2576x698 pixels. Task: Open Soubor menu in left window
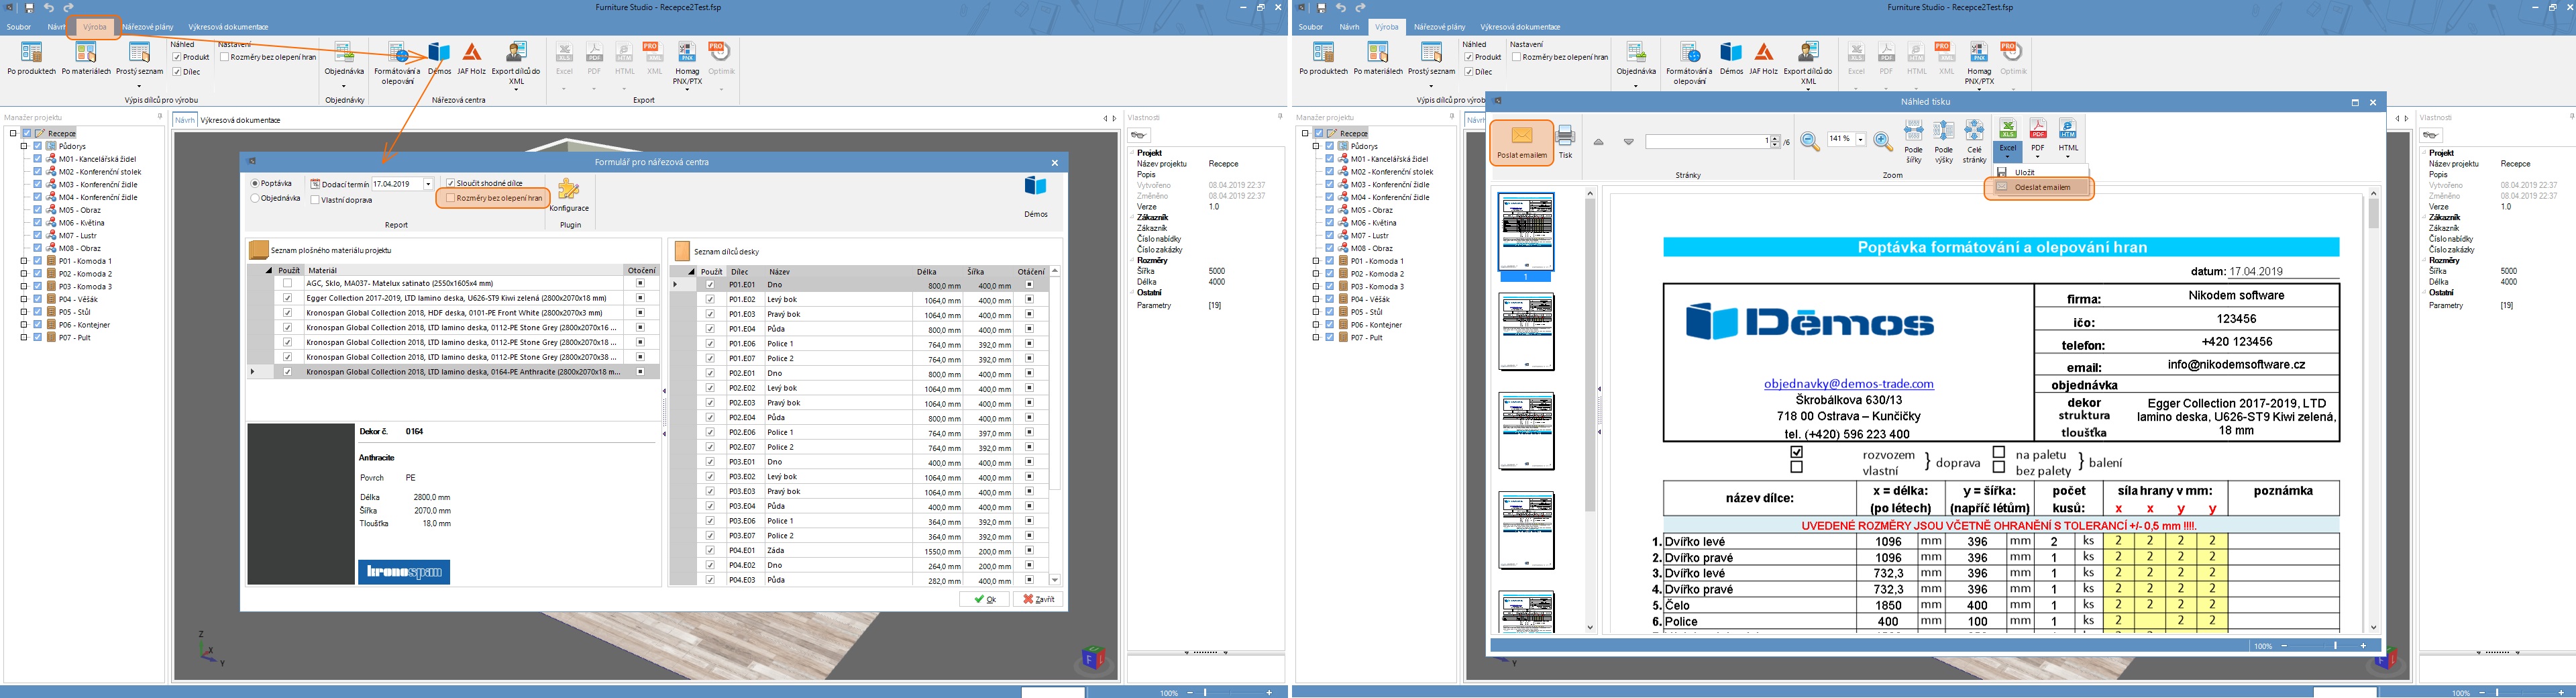point(18,27)
